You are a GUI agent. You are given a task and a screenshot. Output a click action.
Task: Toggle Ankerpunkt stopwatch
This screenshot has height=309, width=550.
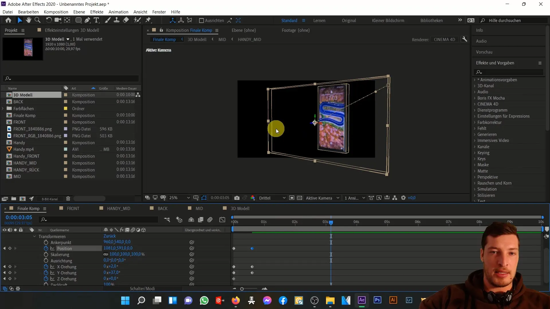click(46, 243)
